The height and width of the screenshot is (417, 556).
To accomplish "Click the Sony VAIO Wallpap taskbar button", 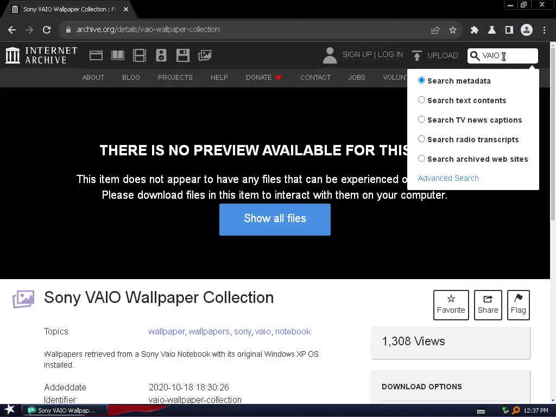I will tap(65, 410).
